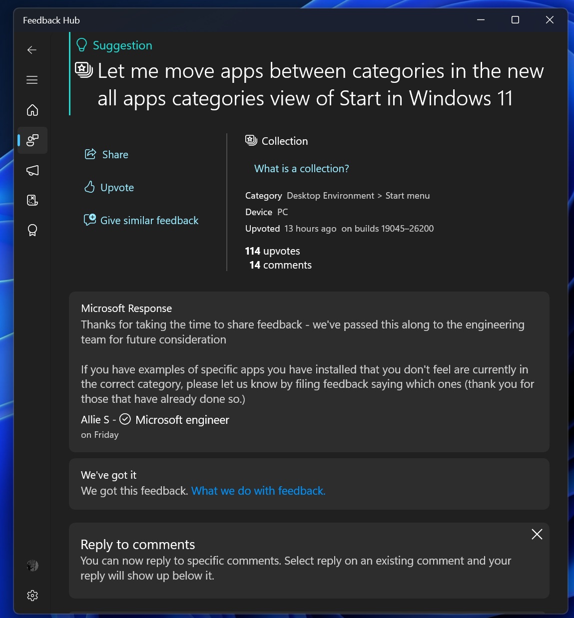The width and height of the screenshot is (574, 618).
Task: Open Settings with the gear icon
Action: 32,595
